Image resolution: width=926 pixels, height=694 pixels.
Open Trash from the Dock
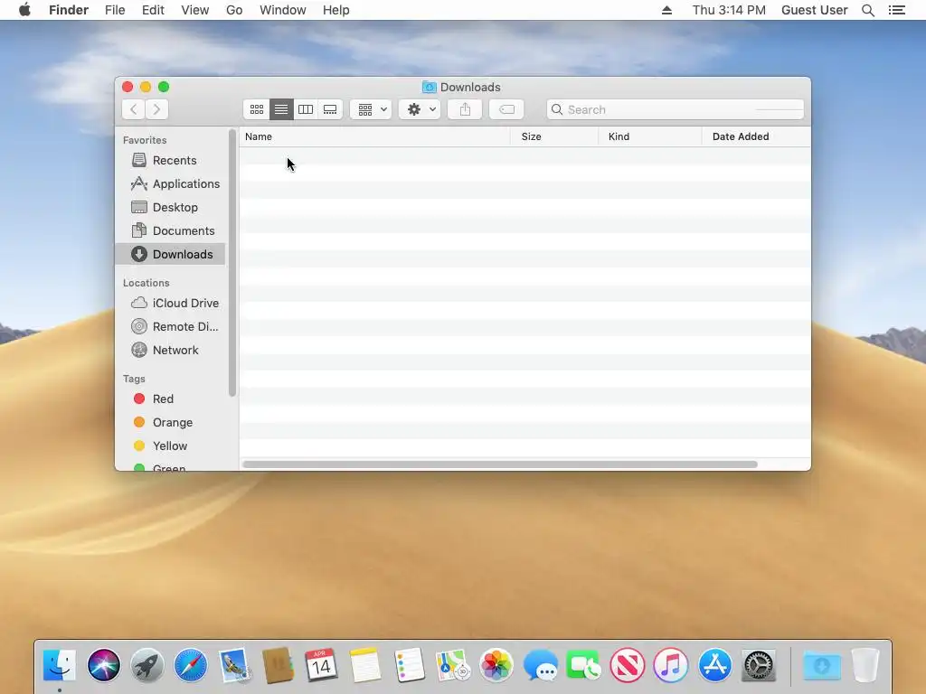865,665
